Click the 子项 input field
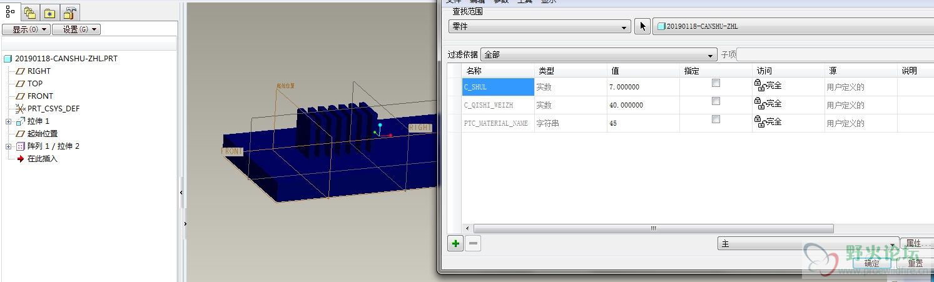This screenshot has width=934, height=282. [835, 54]
